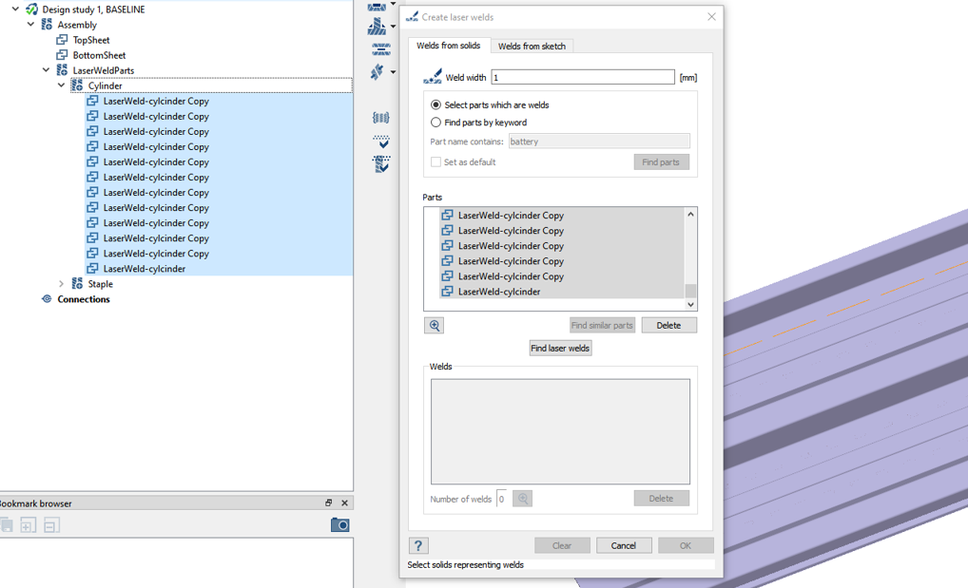Viewport: 968px width, 588px height.
Task: Click the spring-like braces toolbar icon
Action: 380,118
